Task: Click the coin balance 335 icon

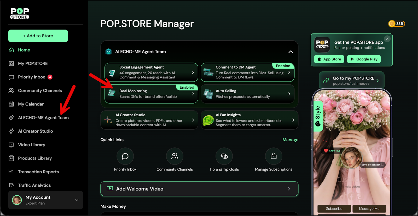Action: coord(396,24)
